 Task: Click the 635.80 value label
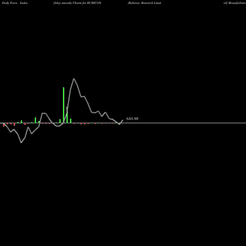pos(132,119)
